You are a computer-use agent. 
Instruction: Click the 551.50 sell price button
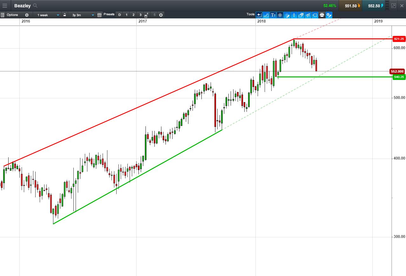click(350, 6)
